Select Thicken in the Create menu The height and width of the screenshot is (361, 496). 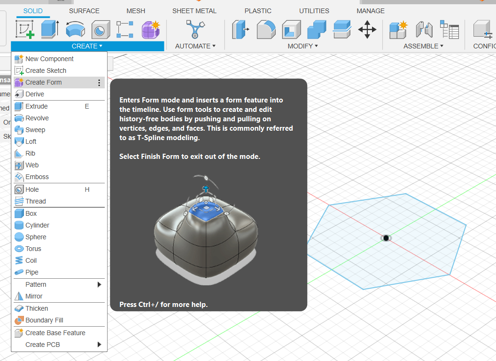[59, 308]
